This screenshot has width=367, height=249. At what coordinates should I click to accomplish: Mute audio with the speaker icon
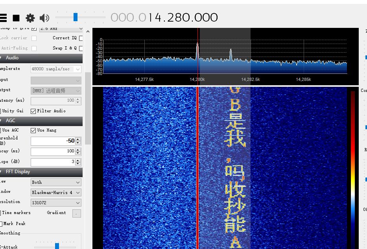44,18
